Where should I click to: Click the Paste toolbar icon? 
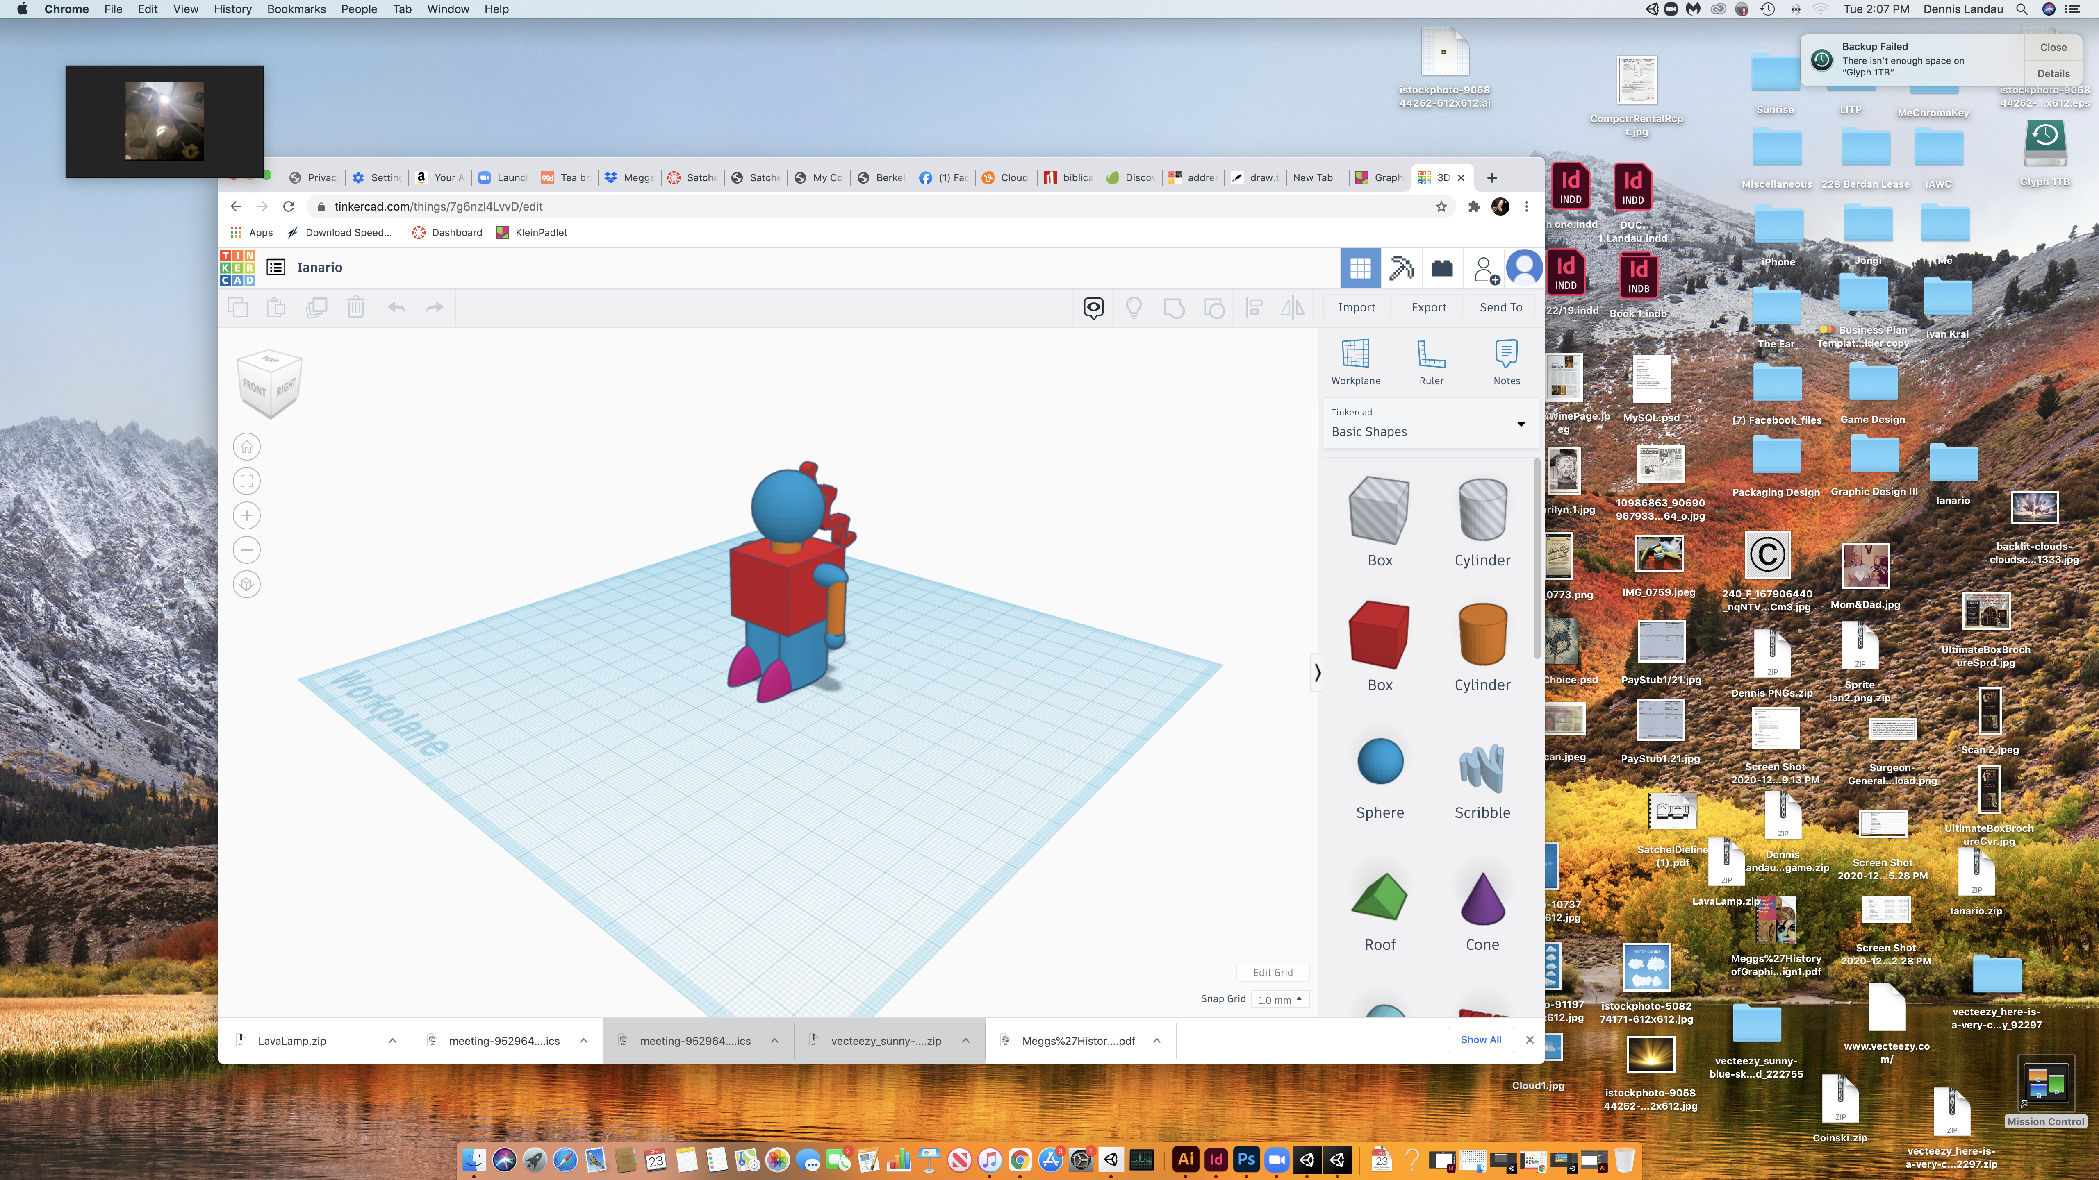[276, 308]
